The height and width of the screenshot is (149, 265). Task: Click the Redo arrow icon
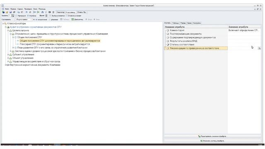(30, 12)
